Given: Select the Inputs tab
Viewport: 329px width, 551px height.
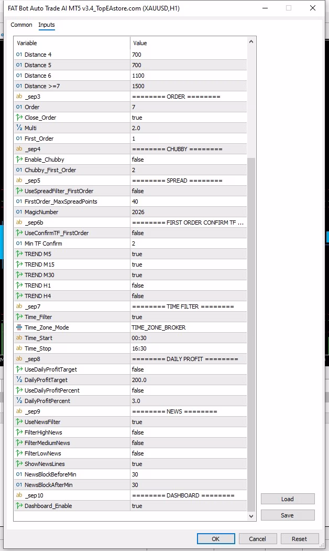Looking at the screenshot, I should click(47, 25).
